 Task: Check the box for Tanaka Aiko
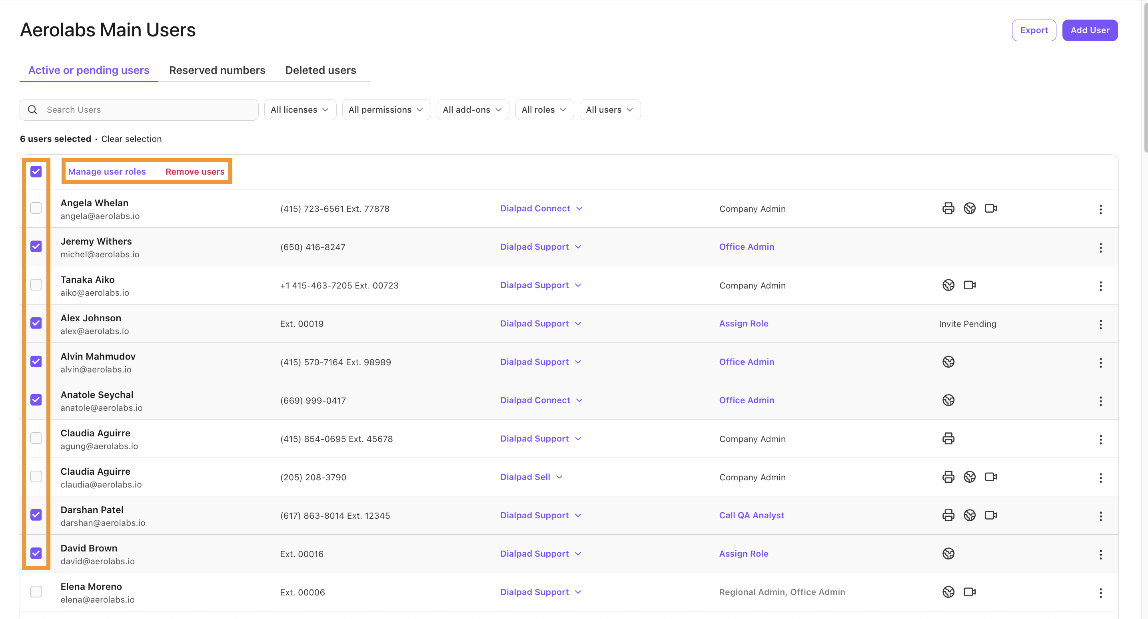tap(36, 285)
